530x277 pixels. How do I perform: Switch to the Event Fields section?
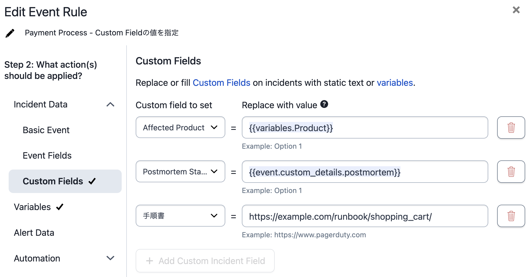pyautogui.click(x=47, y=156)
